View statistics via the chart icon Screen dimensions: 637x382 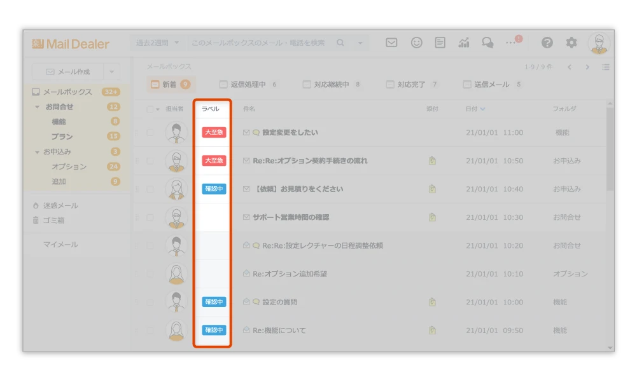(x=464, y=43)
